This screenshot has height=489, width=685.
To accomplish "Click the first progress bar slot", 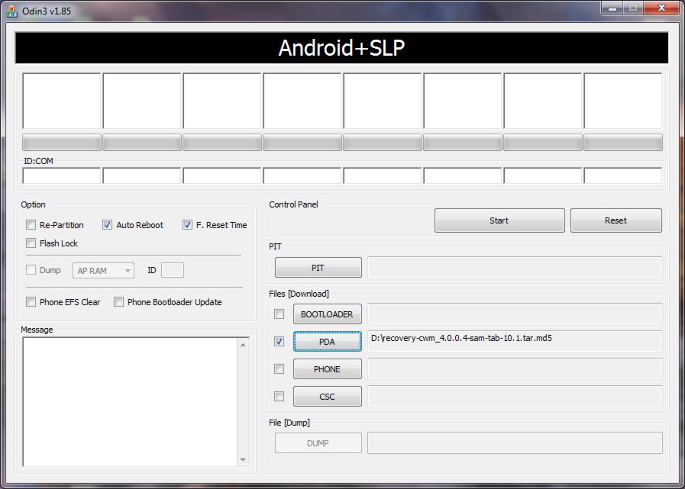I will coord(62,143).
